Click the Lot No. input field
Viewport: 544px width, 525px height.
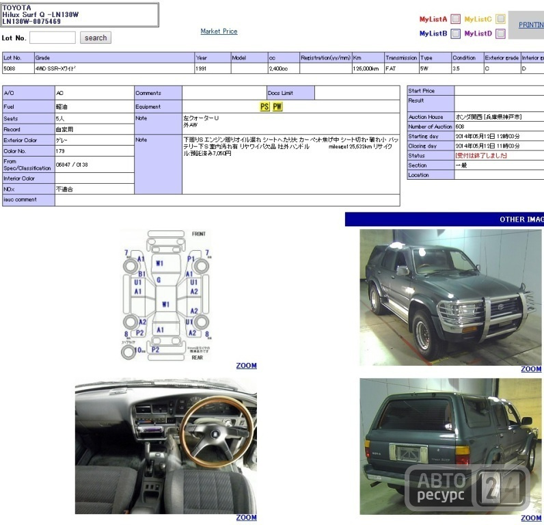pyautogui.click(x=53, y=38)
